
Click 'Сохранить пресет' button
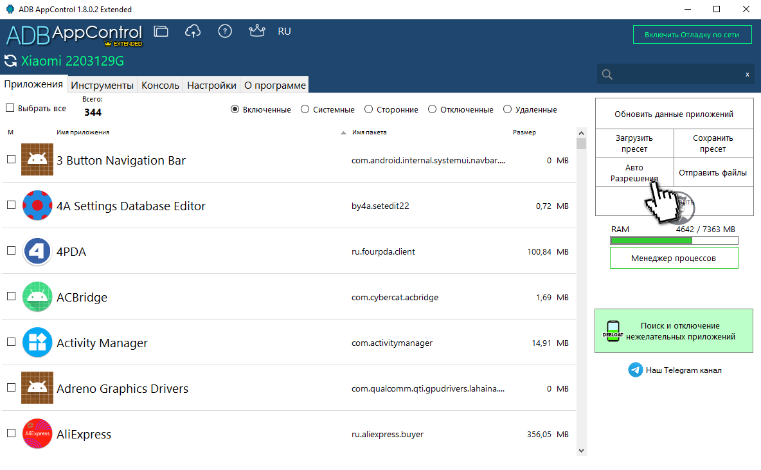point(713,143)
